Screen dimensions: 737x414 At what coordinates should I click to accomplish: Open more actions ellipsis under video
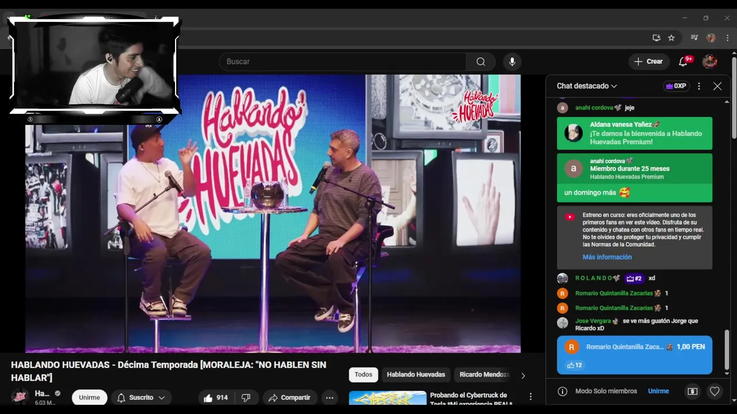[329, 397]
